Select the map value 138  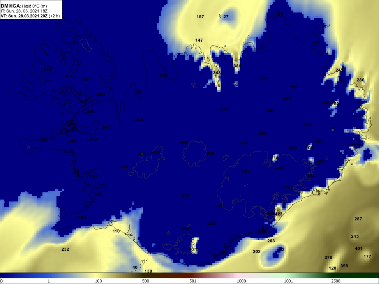coord(148,271)
